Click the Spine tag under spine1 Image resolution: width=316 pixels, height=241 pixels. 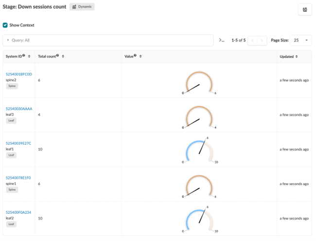[x=12, y=189]
